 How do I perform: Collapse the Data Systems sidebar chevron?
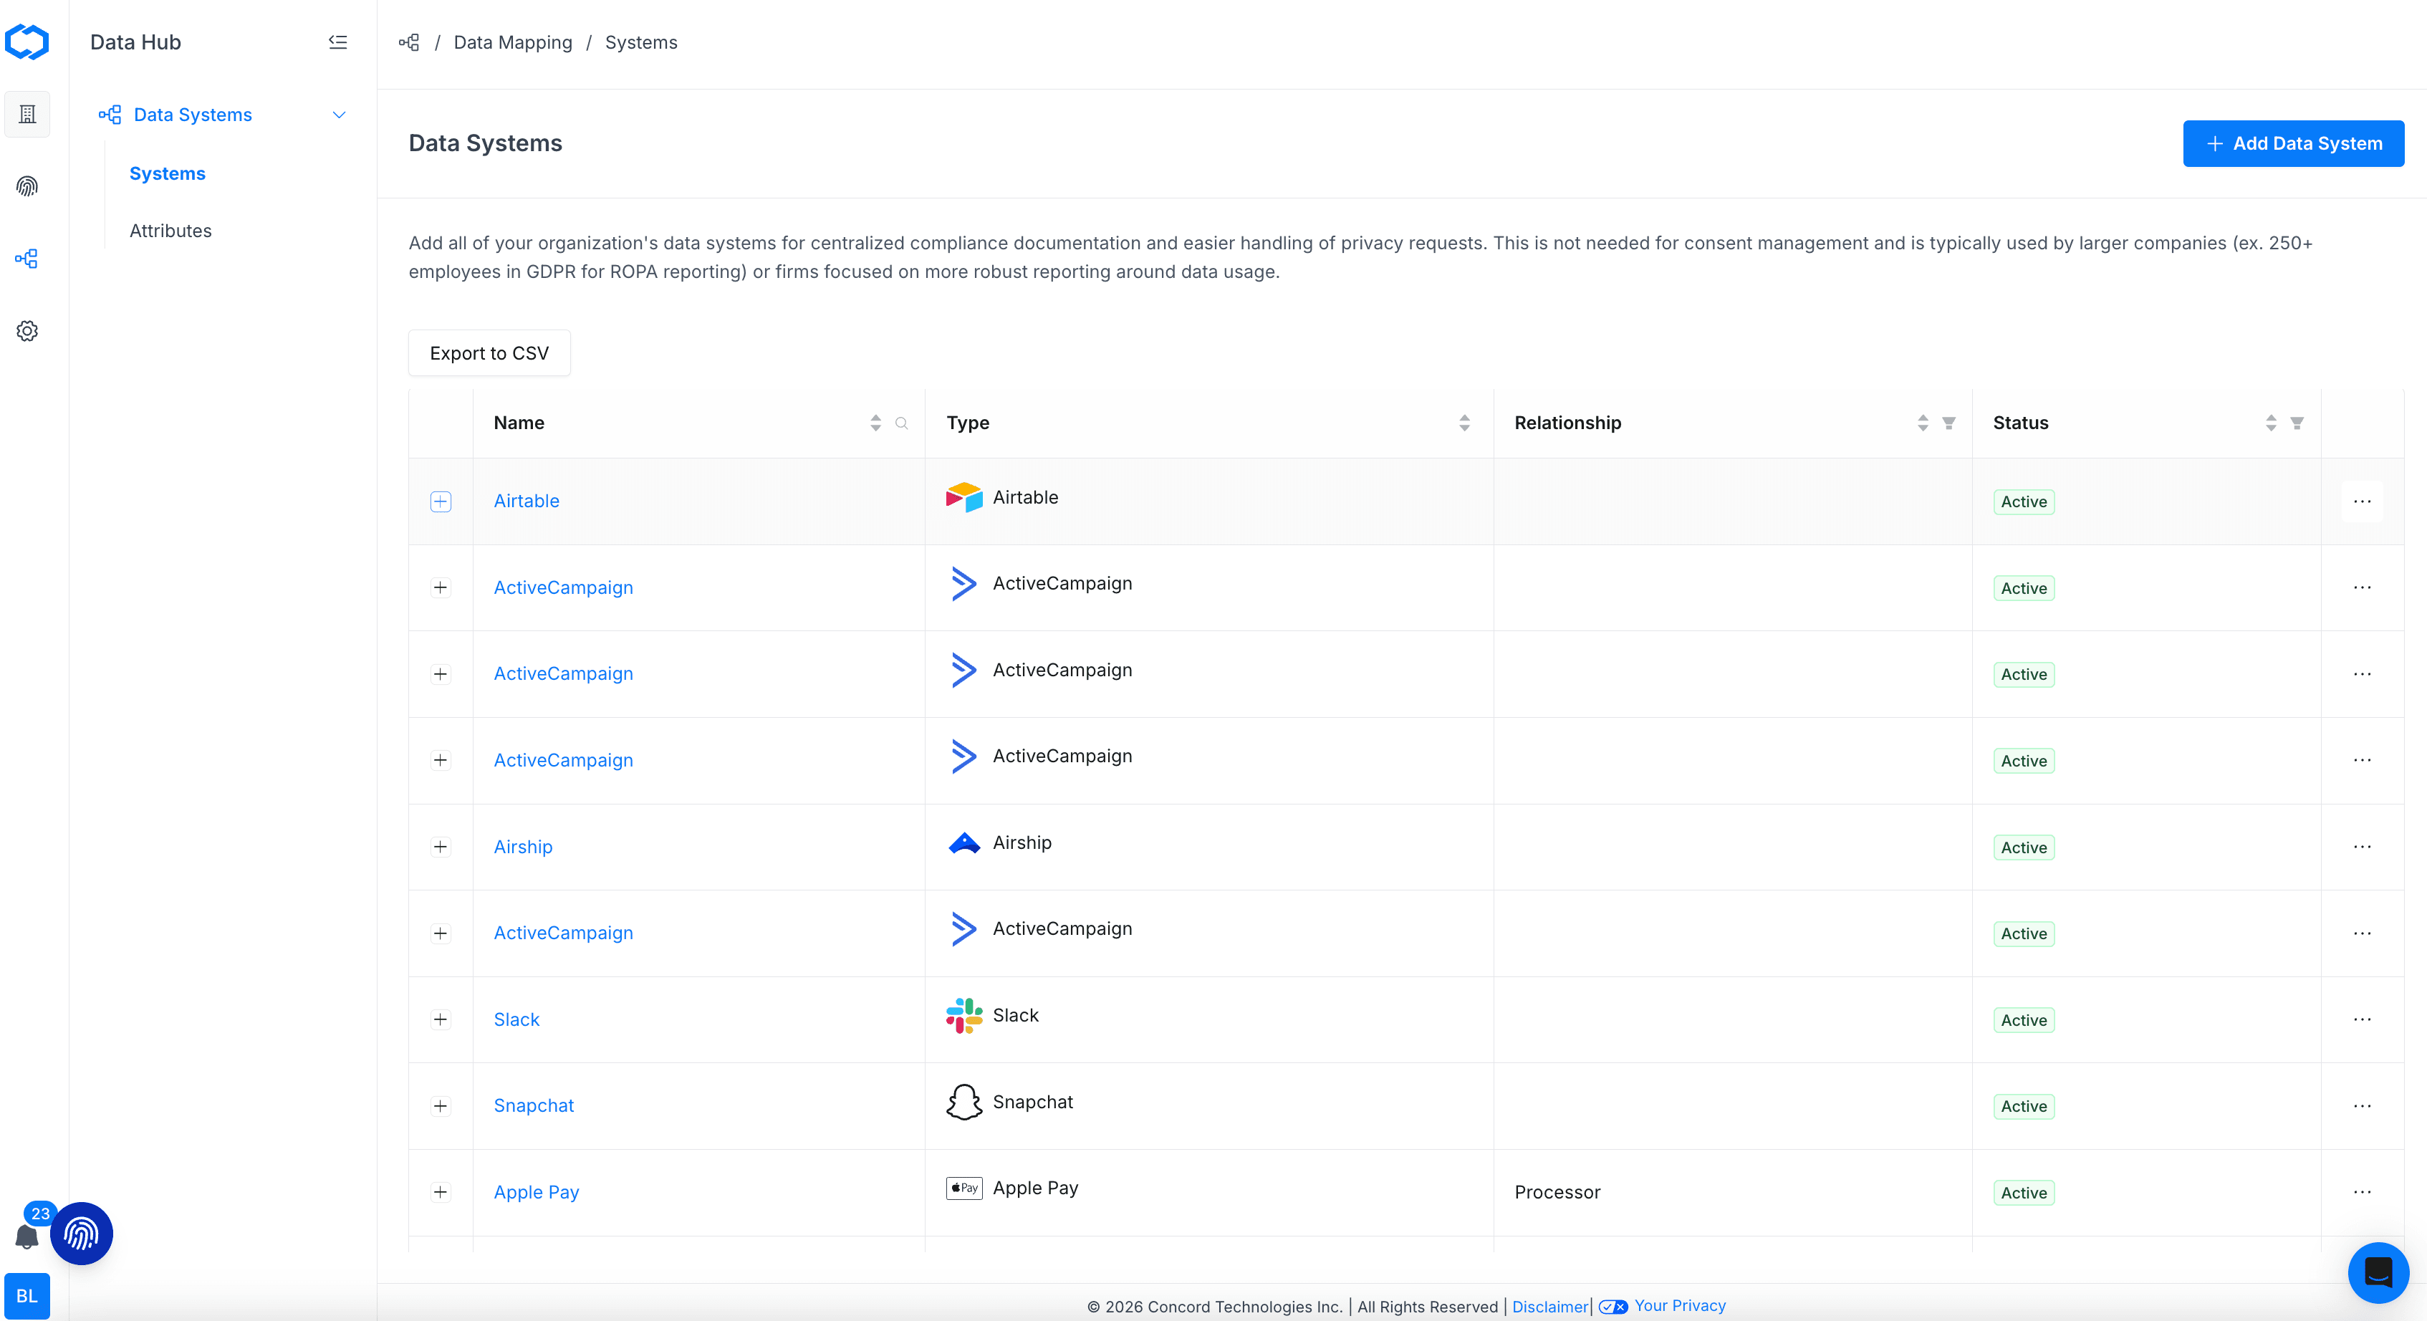point(339,115)
